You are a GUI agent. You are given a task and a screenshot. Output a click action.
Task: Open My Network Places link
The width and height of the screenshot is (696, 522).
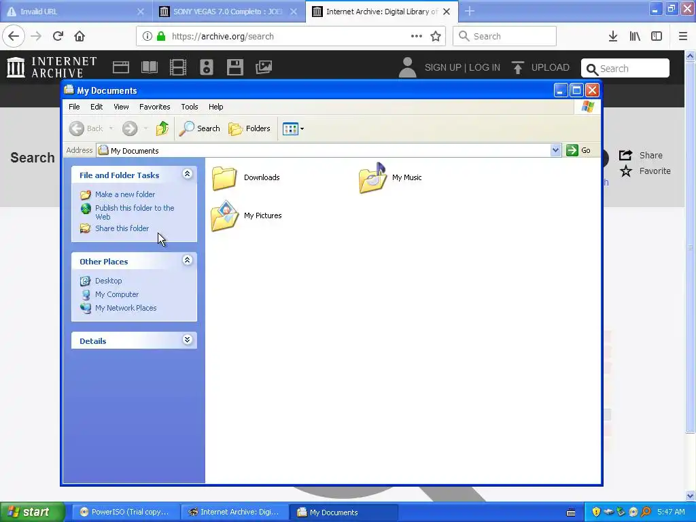click(x=126, y=308)
